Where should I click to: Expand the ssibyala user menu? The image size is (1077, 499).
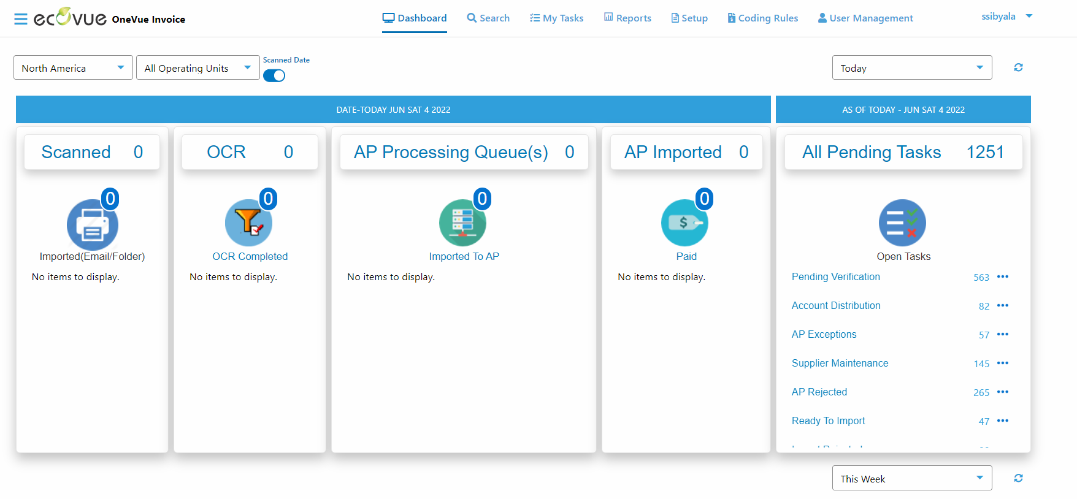pyautogui.click(x=1006, y=17)
